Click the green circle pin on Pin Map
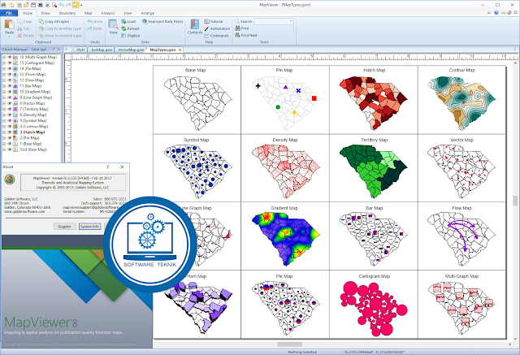This screenshot has width=520, height=355. click(x=278, y=107)
